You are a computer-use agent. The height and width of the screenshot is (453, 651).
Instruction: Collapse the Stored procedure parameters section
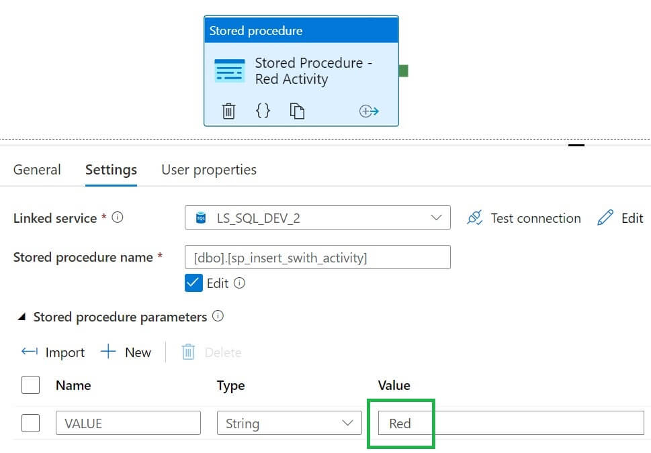(21, 317)
